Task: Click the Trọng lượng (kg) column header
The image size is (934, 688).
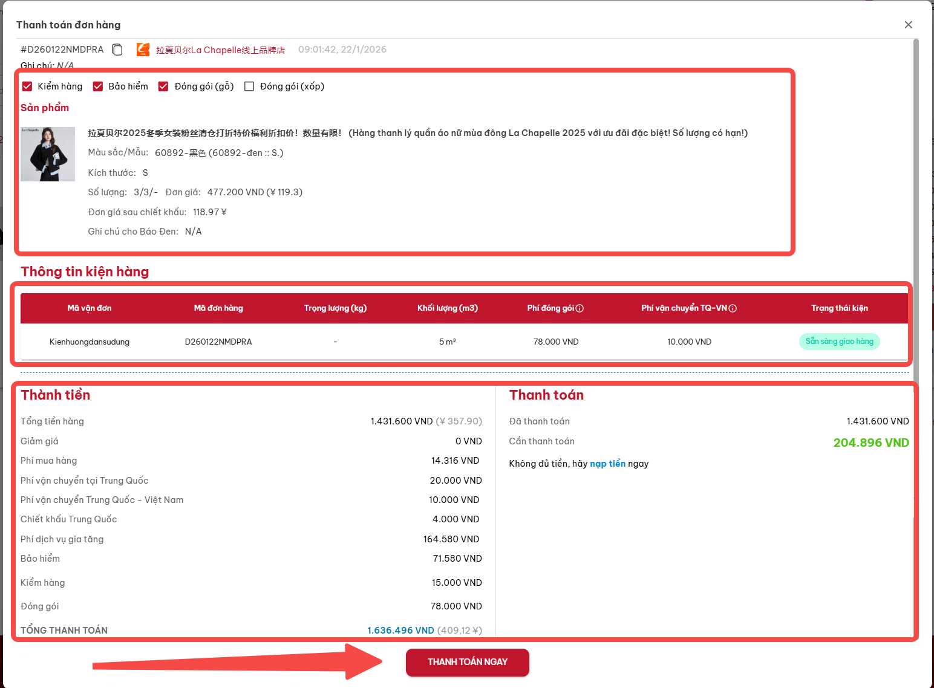Action: pyautogui.click(x=335, y=308)
